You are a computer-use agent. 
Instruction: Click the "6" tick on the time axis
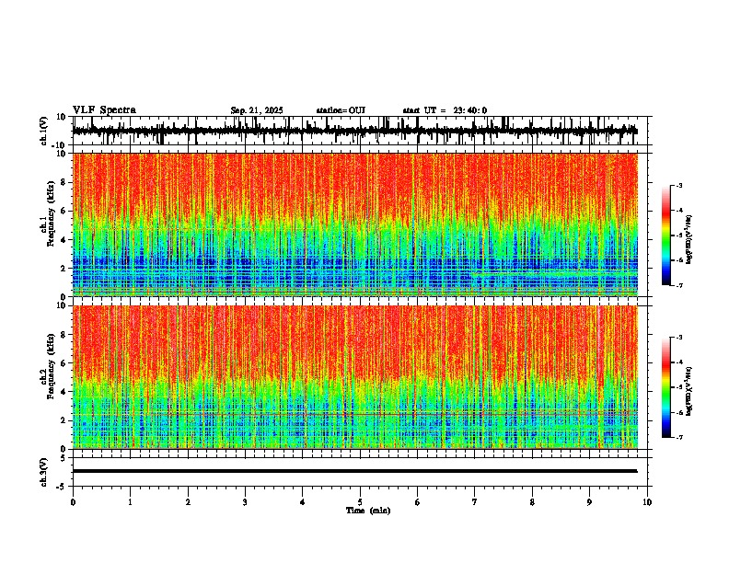[418, 502]
